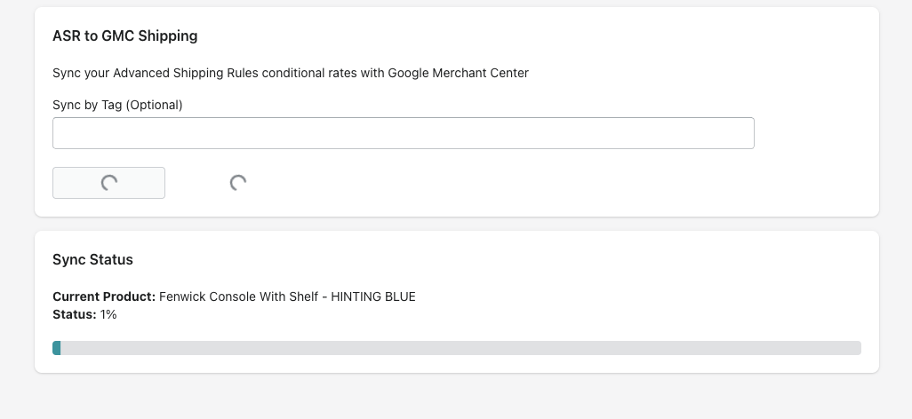Click the sync description sentence

290,73
